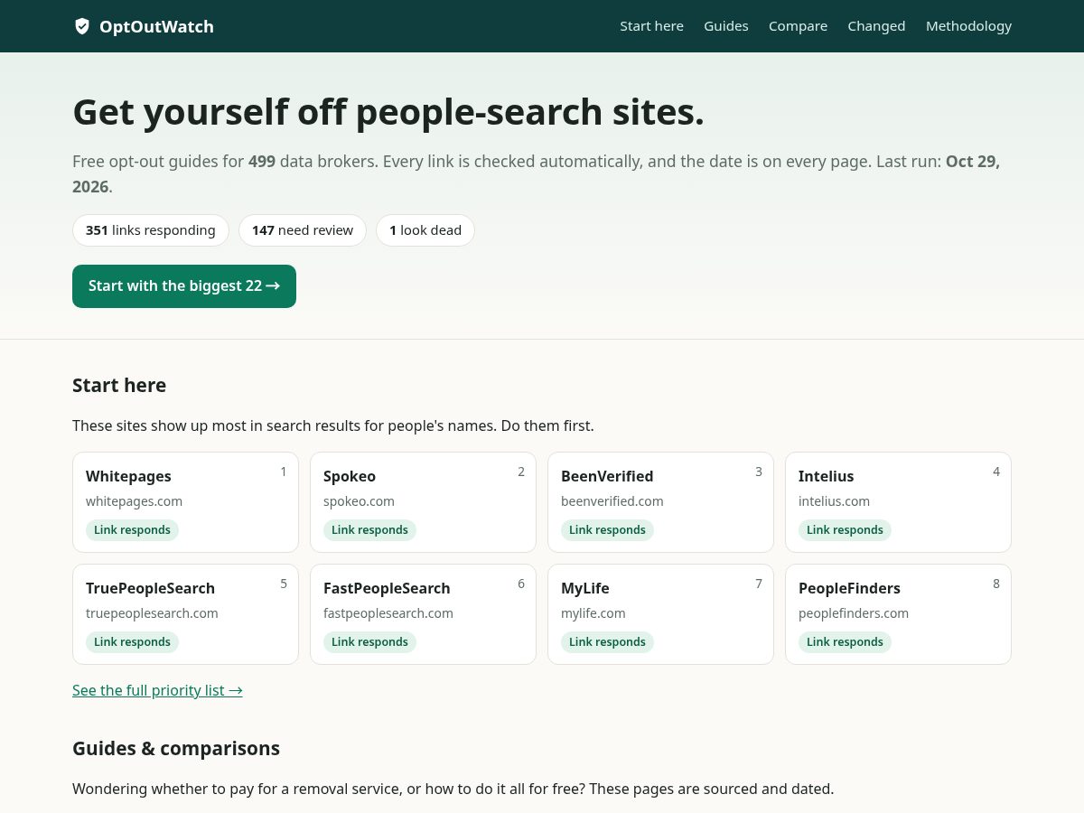
Task: Click Link responds badge on TruePeopleSearch card
Action: [x=132, y=642]
